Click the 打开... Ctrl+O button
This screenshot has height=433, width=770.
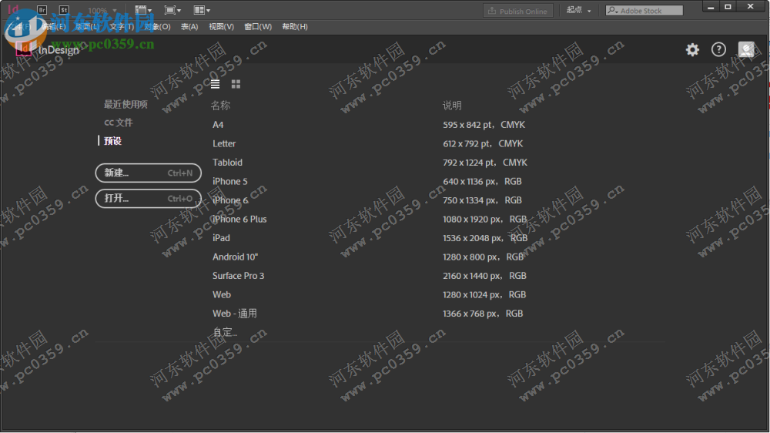tap(149, 199)
